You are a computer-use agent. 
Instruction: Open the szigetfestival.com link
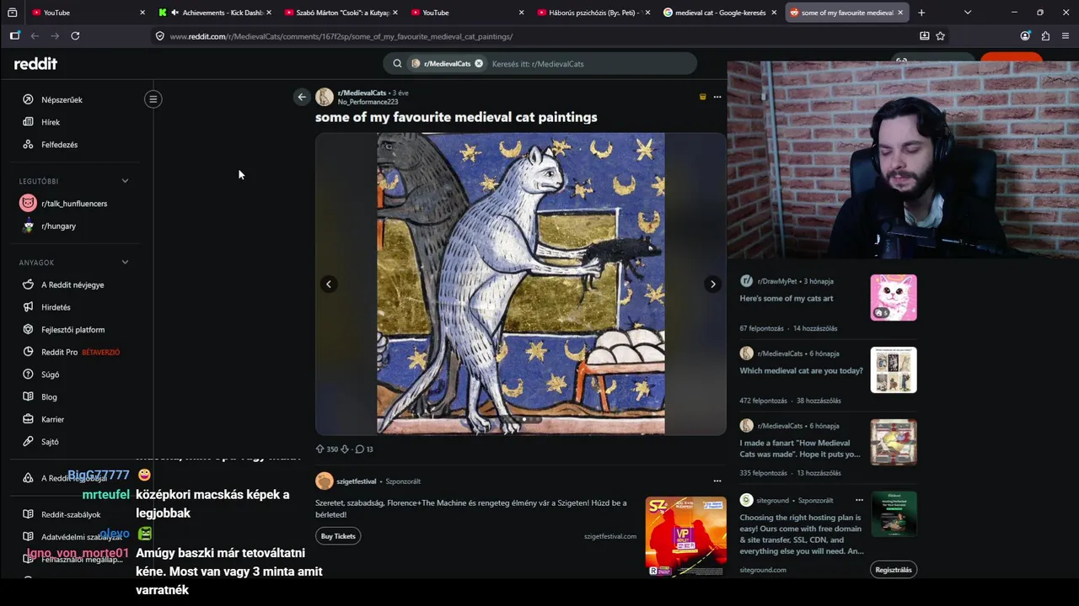610,536
